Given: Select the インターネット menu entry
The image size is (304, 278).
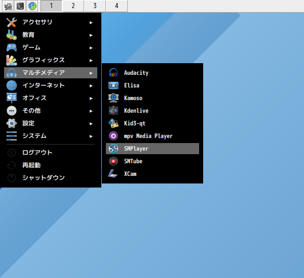Looking at the screenshot, I should coord(51,85).
